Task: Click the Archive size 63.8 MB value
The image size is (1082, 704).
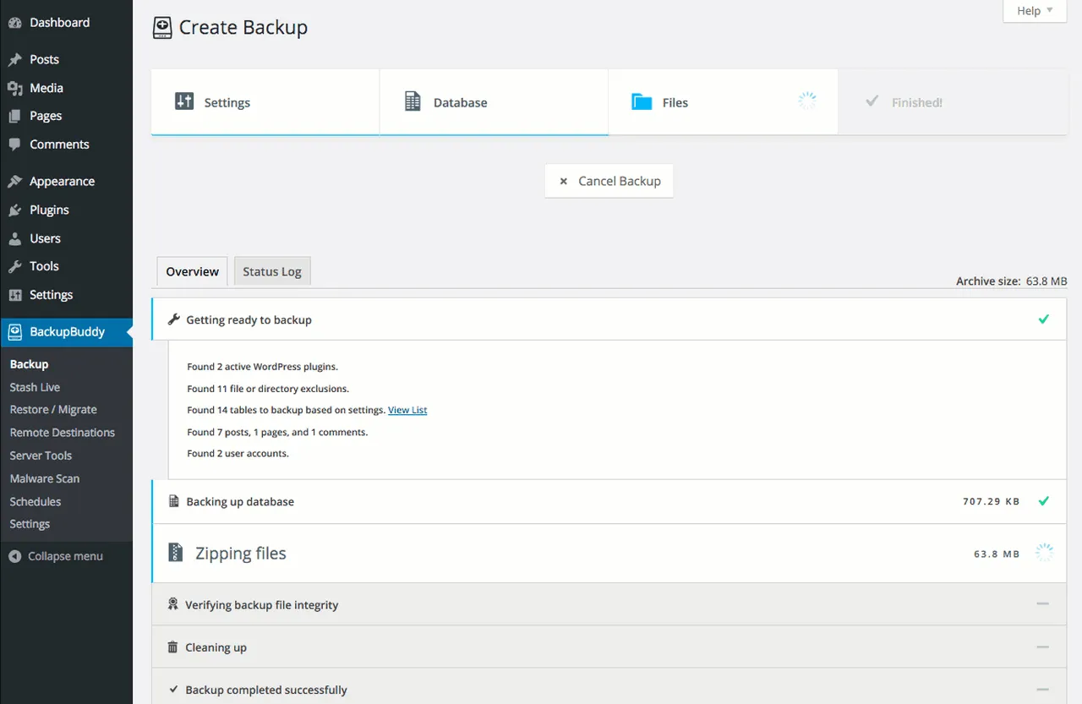Action: click(x=1046, y=281)
